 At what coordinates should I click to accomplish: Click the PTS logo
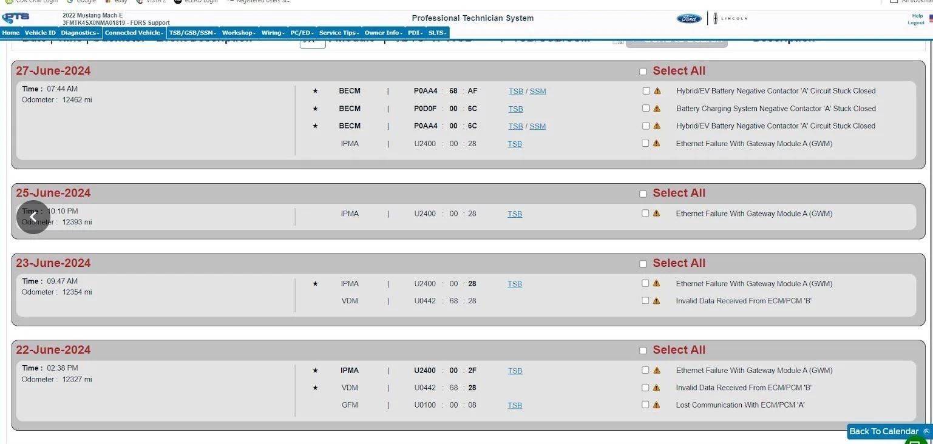tap(16, 18)
